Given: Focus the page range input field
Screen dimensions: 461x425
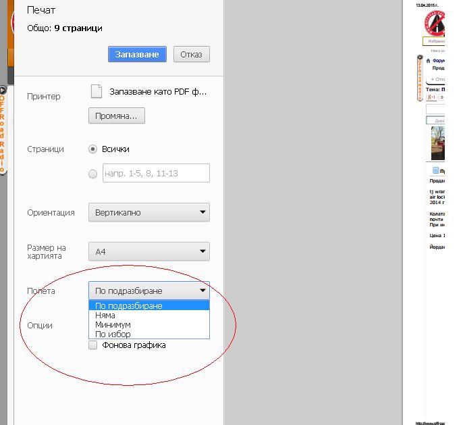Looking at the screenshot, I should pyautogui.click(x=156, y=173).
